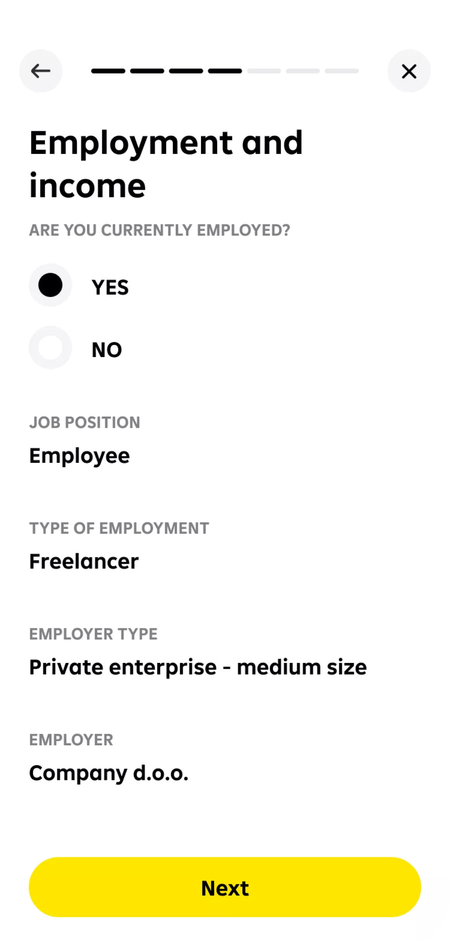Tap the Employer Type label
450x945 pixels.
point(93,634)
